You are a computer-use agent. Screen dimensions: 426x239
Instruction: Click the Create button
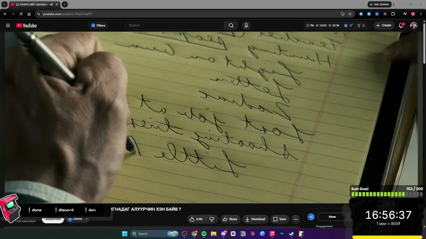(x=383, y=26)
